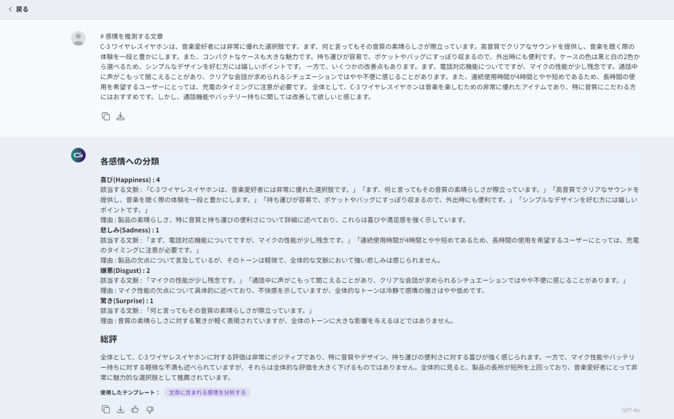Click the GPT-4o model label
Viewport: 674px width, 419px height.
tap(630, 410)
